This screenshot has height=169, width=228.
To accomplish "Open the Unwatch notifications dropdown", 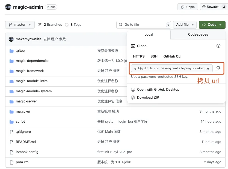I will tap(214, 7).
